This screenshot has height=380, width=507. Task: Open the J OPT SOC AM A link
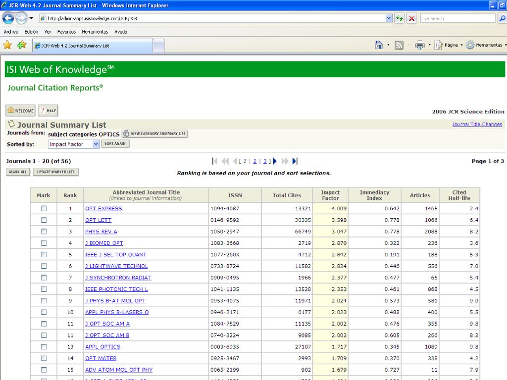click(x=107, y=324)
